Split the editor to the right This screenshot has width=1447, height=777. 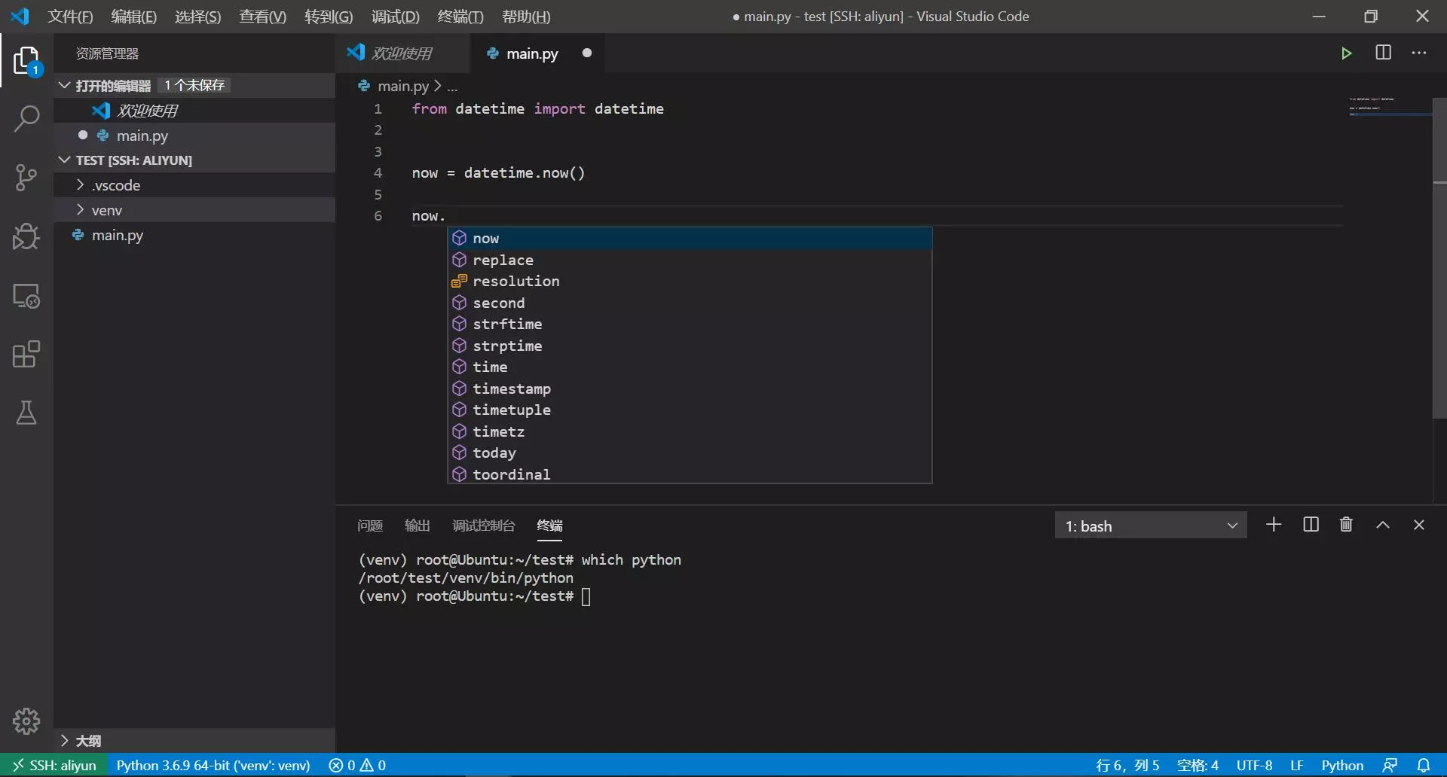click(x=1383, y=53)
